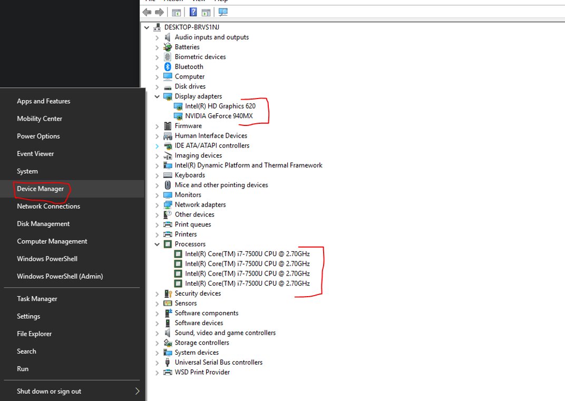
Task: Open the Shut down or sign out submenu arrow
Action: click(137, 392)
